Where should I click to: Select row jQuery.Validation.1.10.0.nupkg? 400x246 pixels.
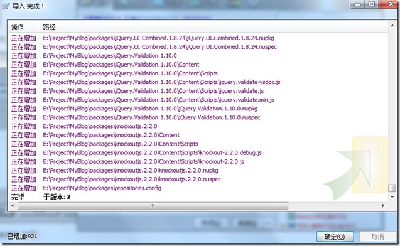[x=198, y=109]
